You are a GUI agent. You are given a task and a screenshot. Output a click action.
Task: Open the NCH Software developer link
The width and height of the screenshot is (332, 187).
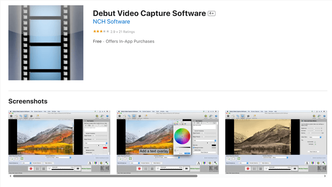tap(111, 22)
